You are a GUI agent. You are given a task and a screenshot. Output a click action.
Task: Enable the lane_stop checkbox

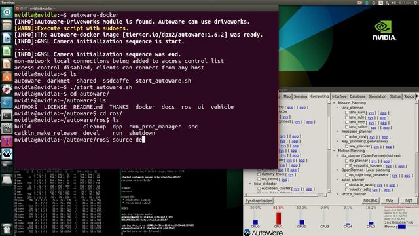pyautogui.click(x=346, y=123)
